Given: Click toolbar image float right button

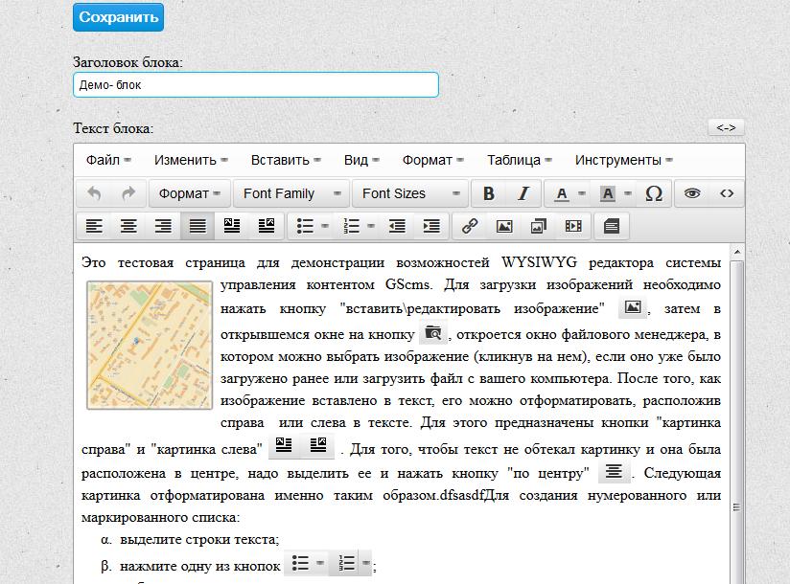Looking at the screenshot, I should [x=266, y=226].
